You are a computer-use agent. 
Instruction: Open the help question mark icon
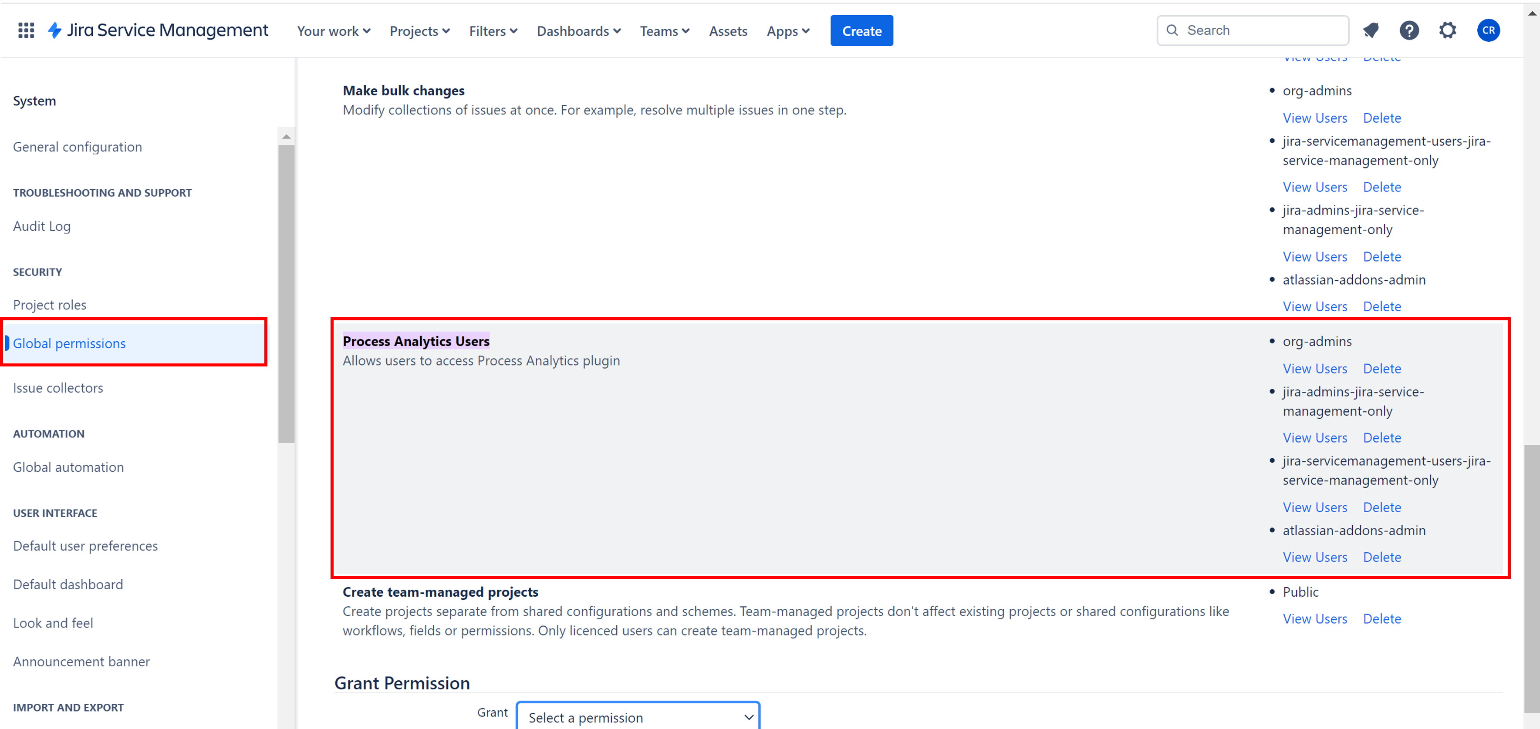coord(1409,30)
